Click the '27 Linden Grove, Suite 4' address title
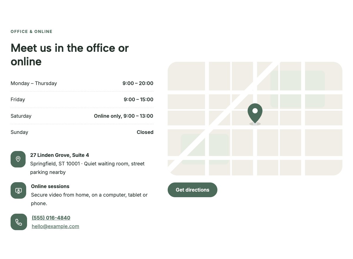 [59, 155]
